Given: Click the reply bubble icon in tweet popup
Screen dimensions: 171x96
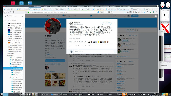Looking at the screenshot, I should pos(71,46).
